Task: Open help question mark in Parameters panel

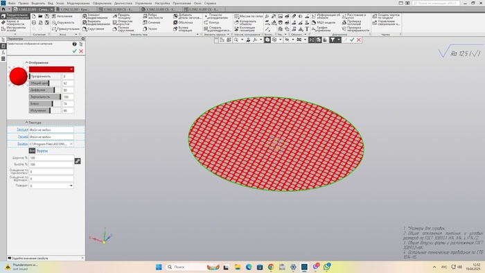Action: click(74, 44)
